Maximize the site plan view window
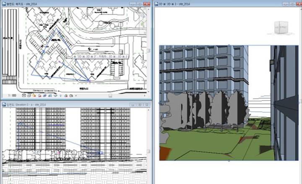 pyautogui.click(x=140, y=3)
